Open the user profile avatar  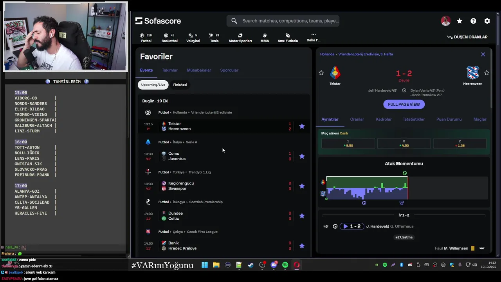tap(445, 21)
